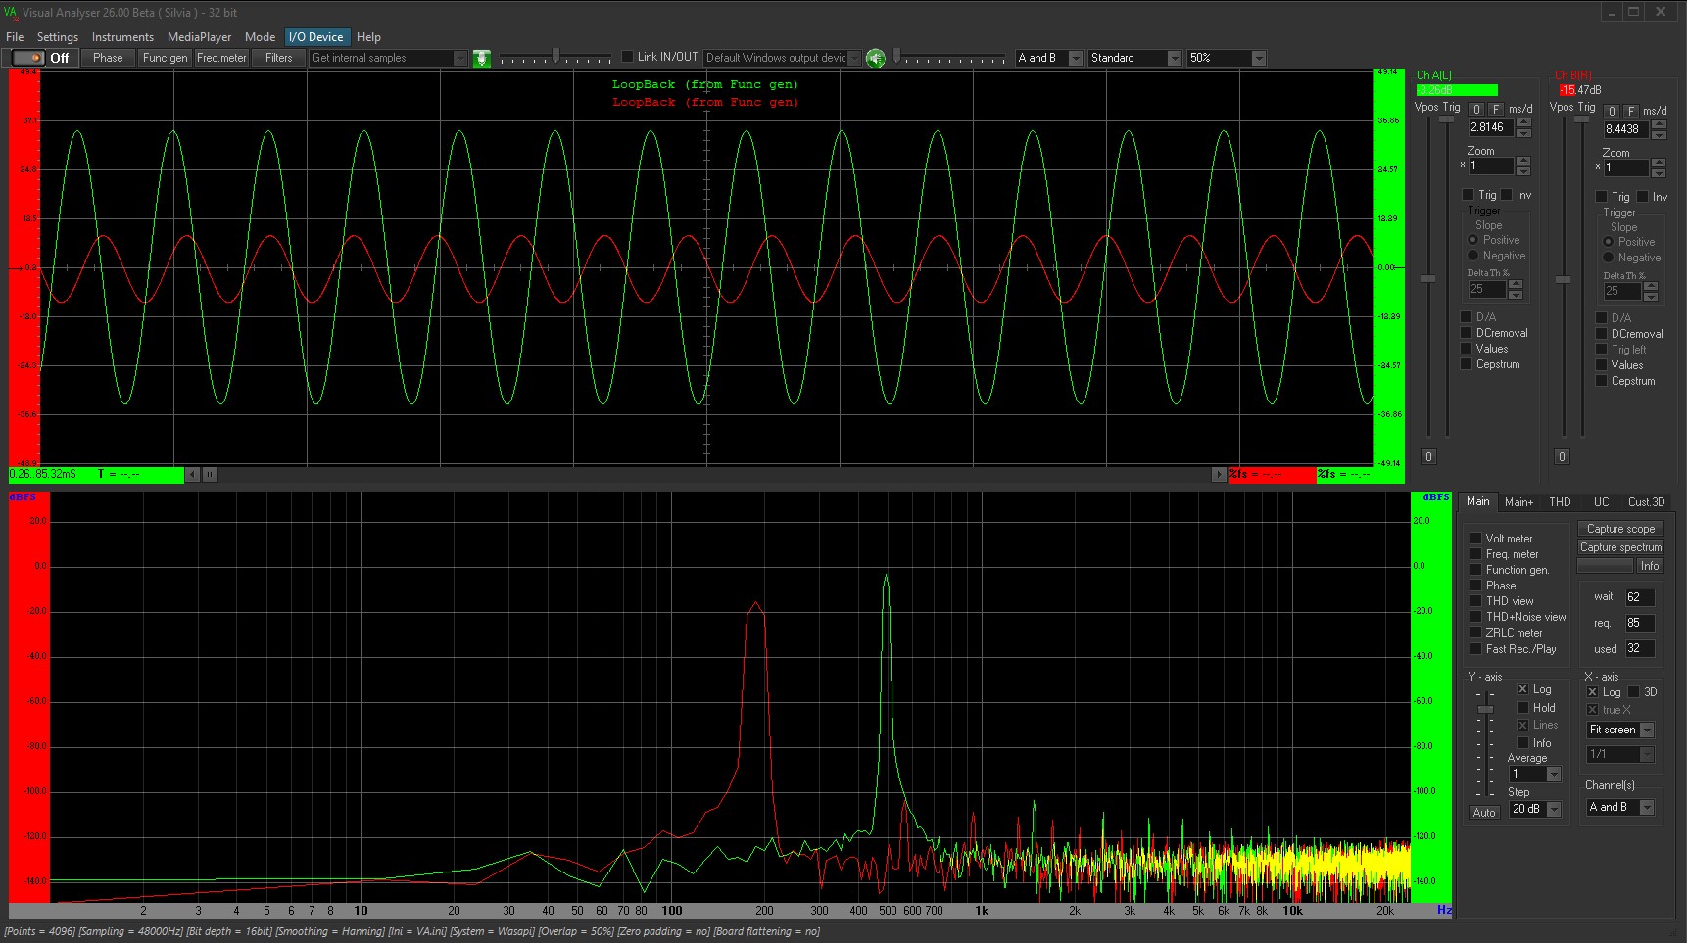Select Ch A Negative slope radio
Image resolution: width=1687 pixels, height=943 pixels.
pos(1472,256)
